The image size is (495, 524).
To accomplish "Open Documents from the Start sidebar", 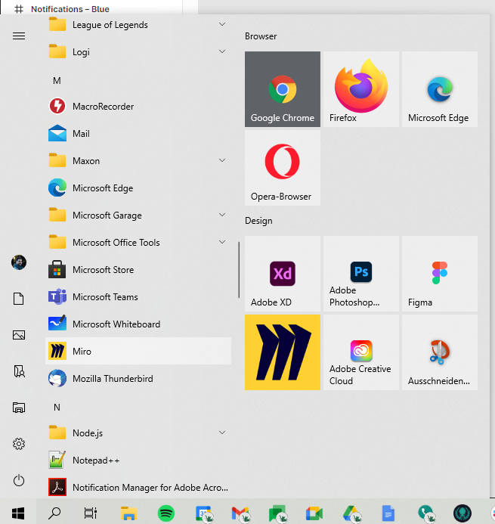I will point(19,299).
